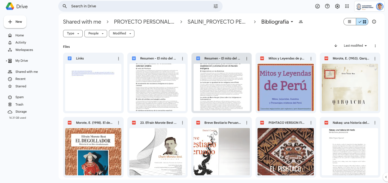Open the Help question mark icon
Viewport: 388px width, 183px height.
point(327,6)
